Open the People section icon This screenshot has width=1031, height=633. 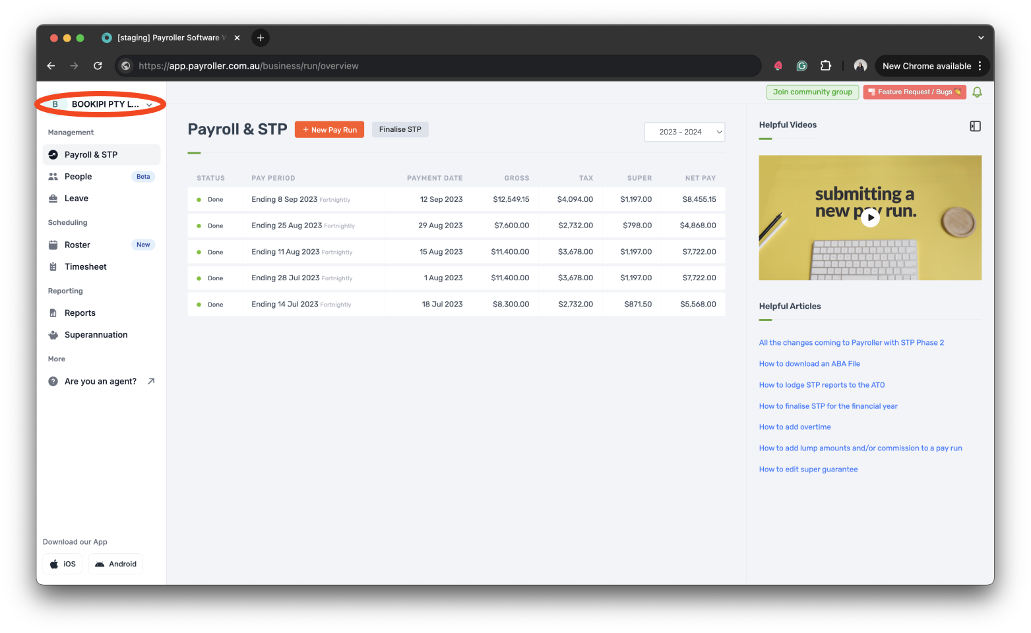[x=53, y=176]
